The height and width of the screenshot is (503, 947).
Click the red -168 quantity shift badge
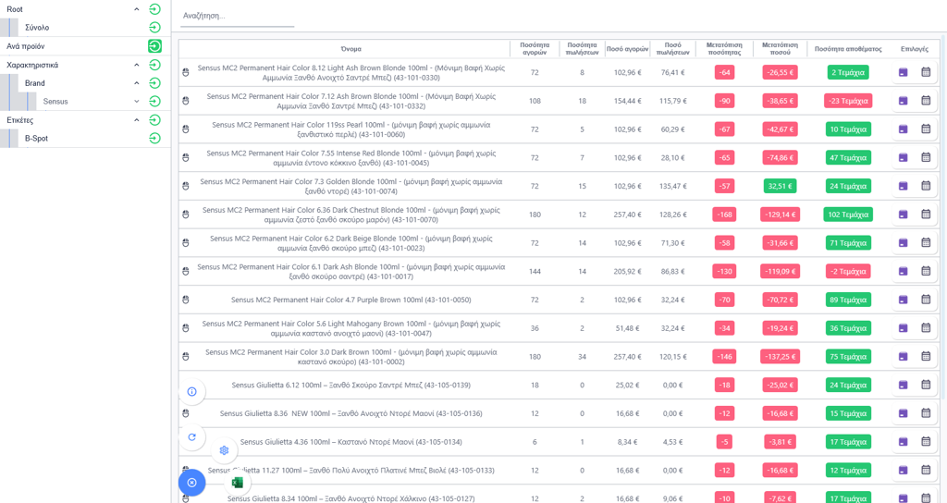click(x=724, y=215)
